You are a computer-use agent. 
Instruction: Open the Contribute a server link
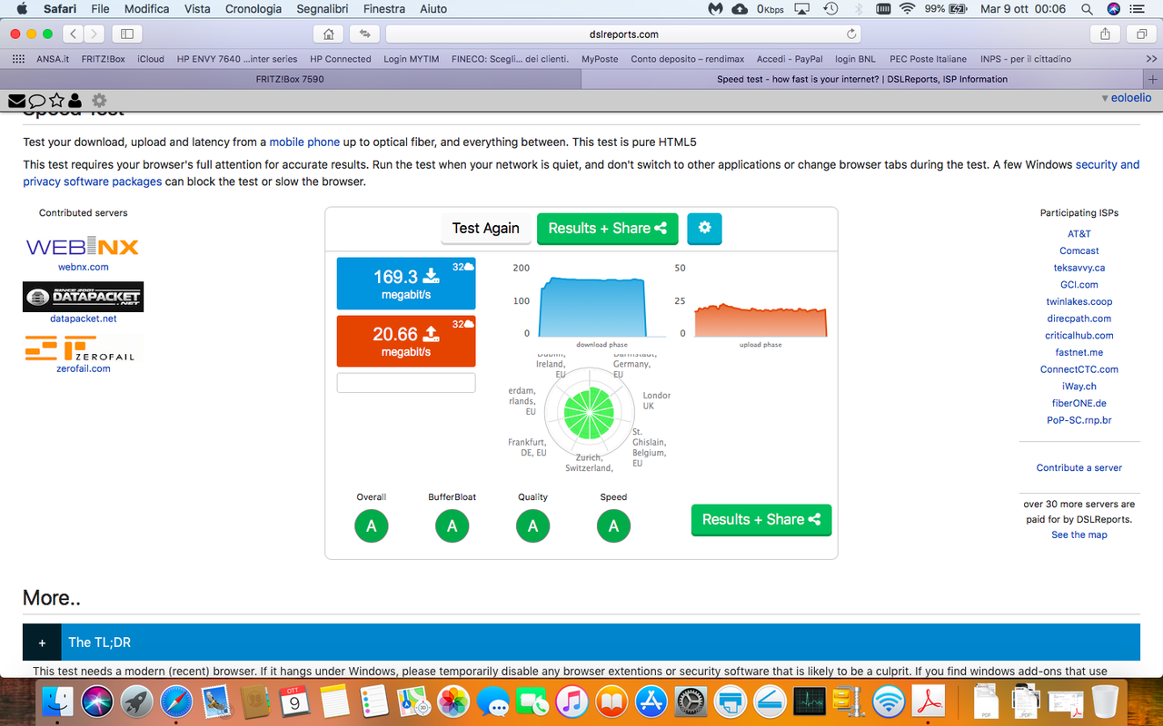tap(1079, 468)
